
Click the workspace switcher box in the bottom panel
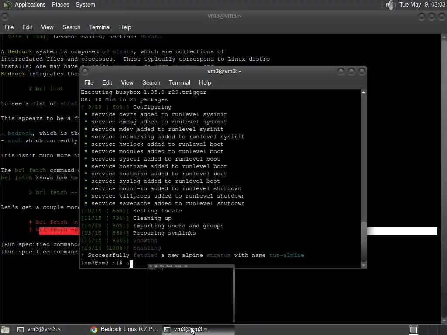414,330
